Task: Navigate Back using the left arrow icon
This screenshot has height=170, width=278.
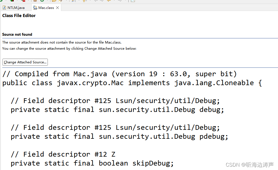Action: click(110, 1)
